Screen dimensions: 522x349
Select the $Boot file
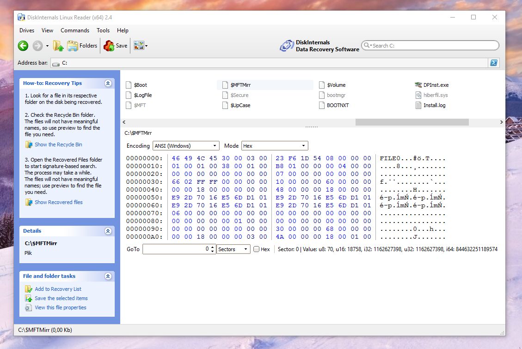click(136, 85)
